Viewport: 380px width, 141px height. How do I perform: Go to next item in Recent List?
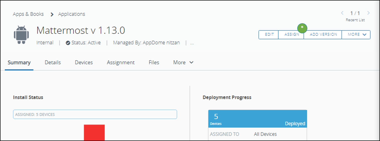(x=368, y=13)
